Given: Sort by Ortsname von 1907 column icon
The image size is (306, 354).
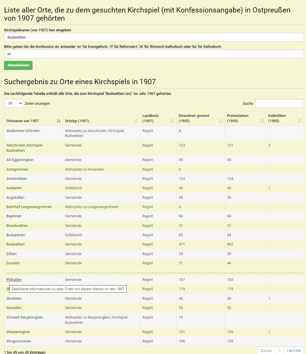Looking at the screenshot, I should click(59, 121).
